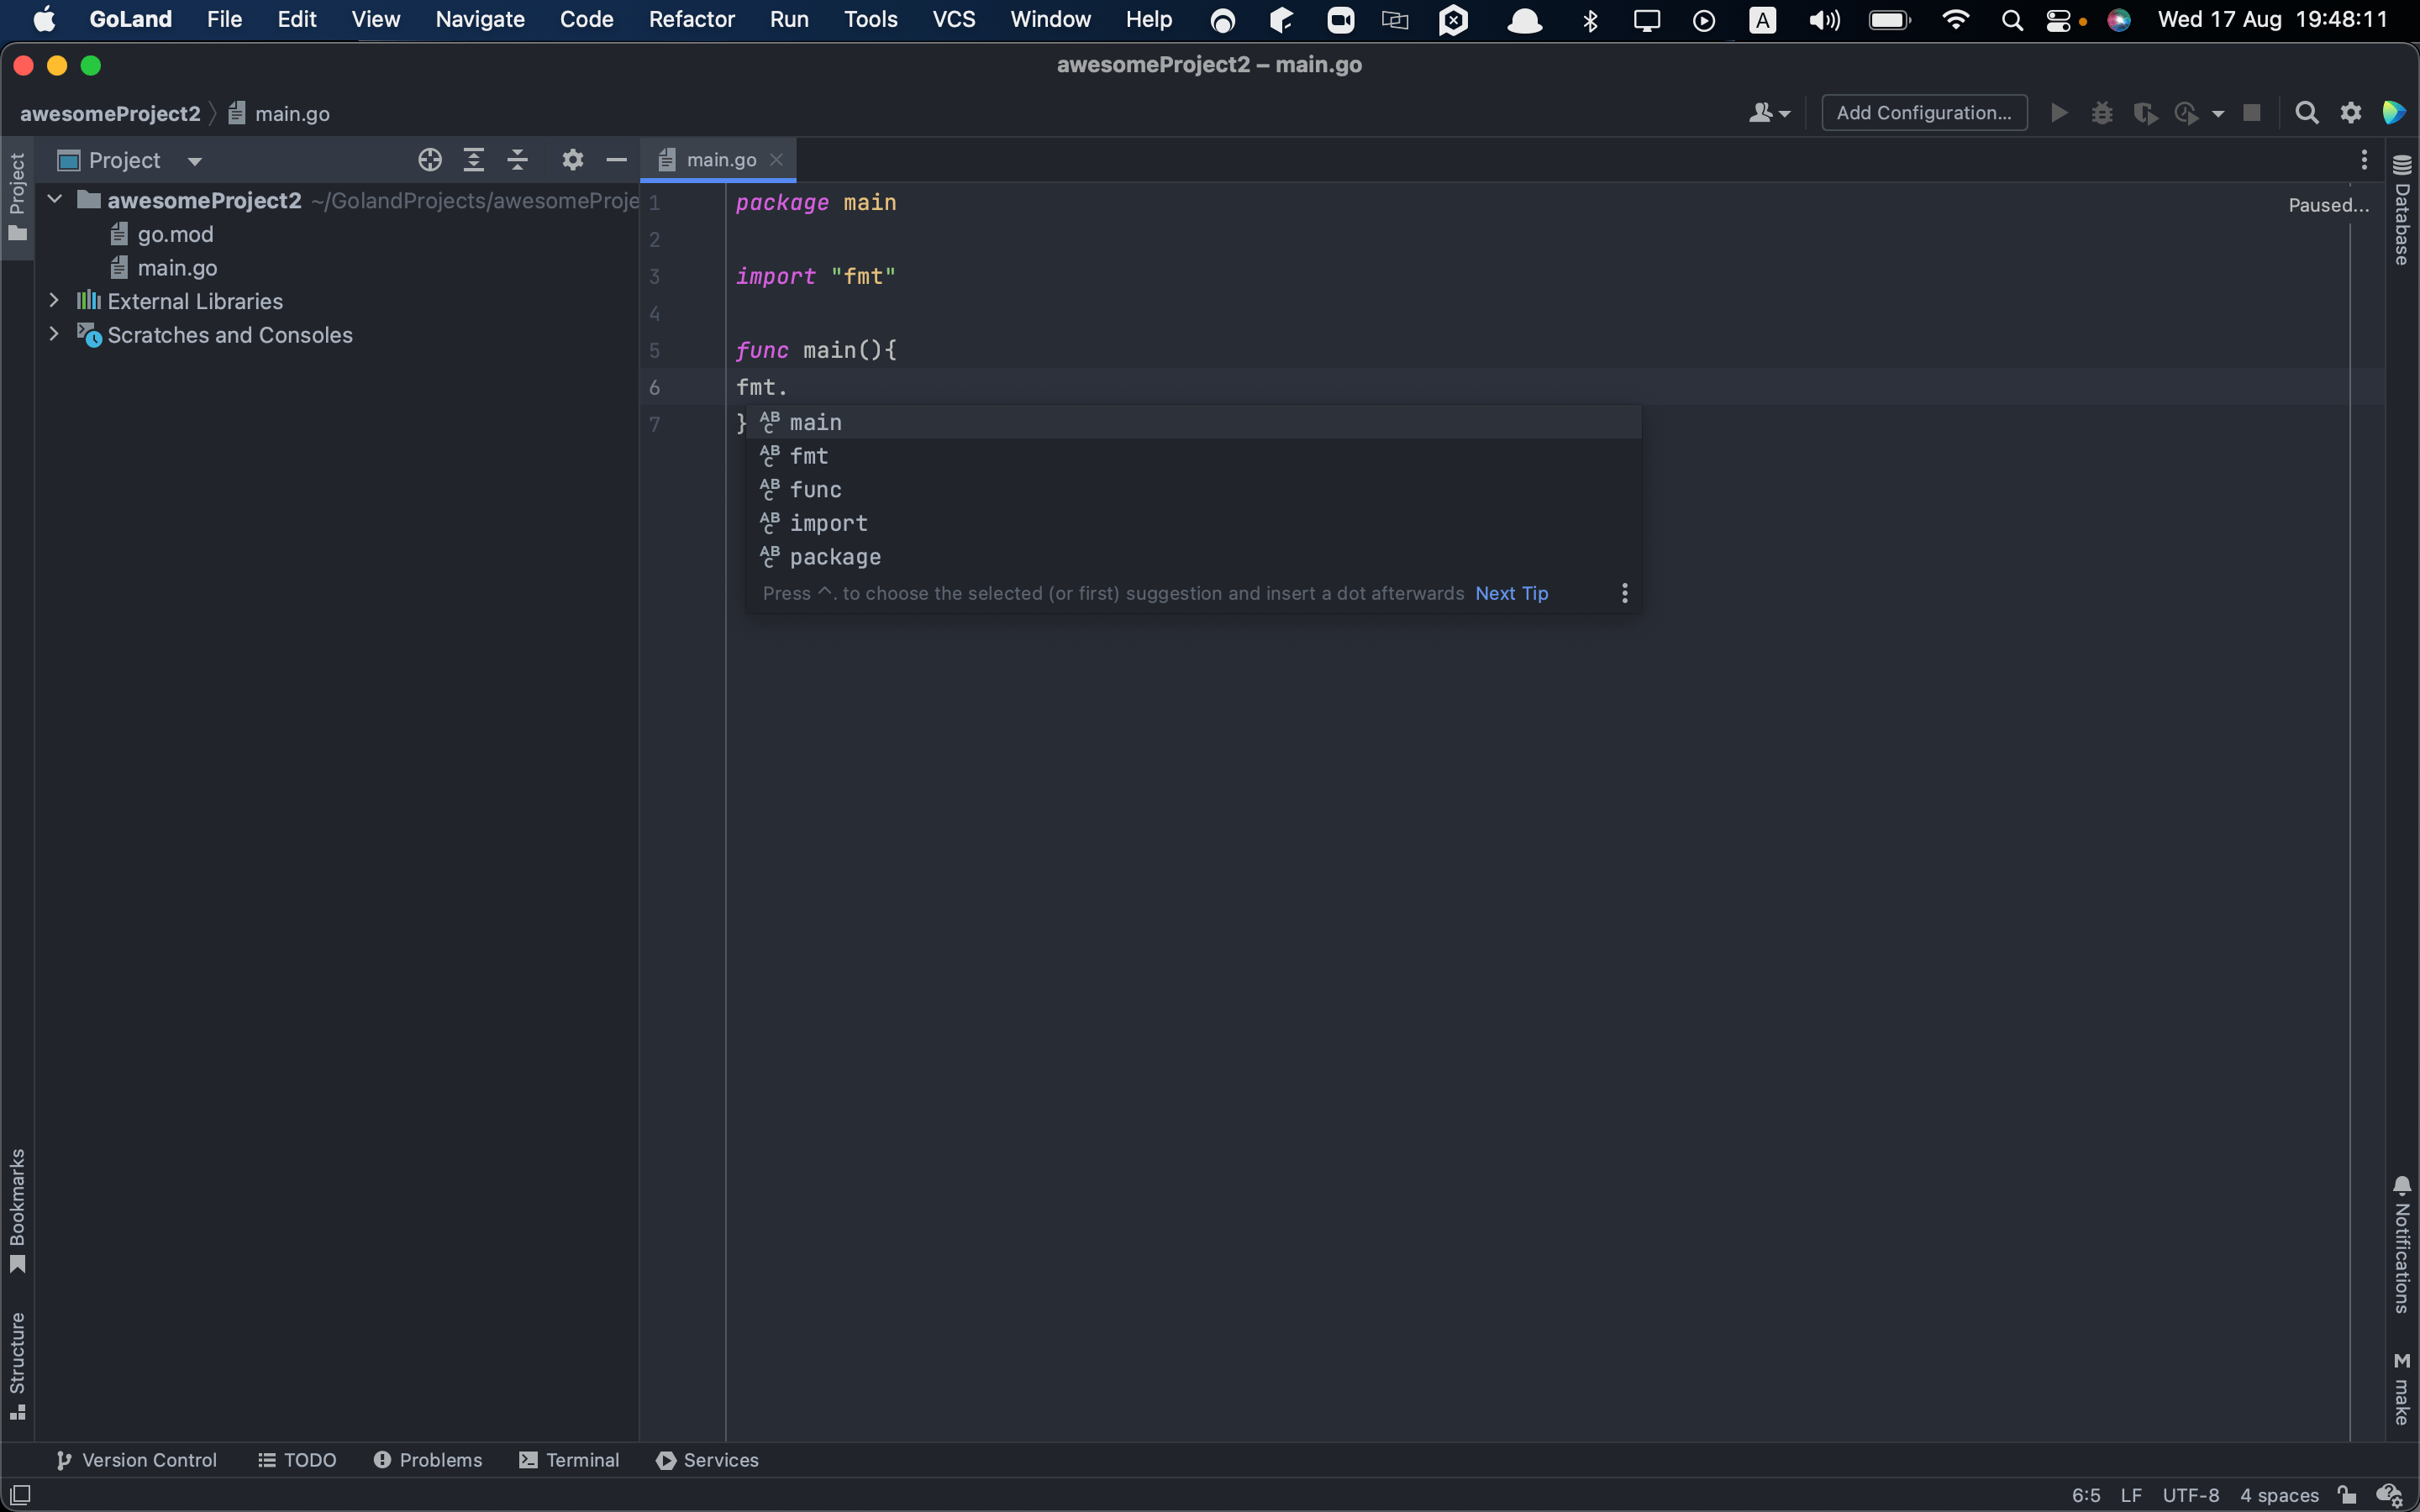Toggle the Structure tool window

17,1364
